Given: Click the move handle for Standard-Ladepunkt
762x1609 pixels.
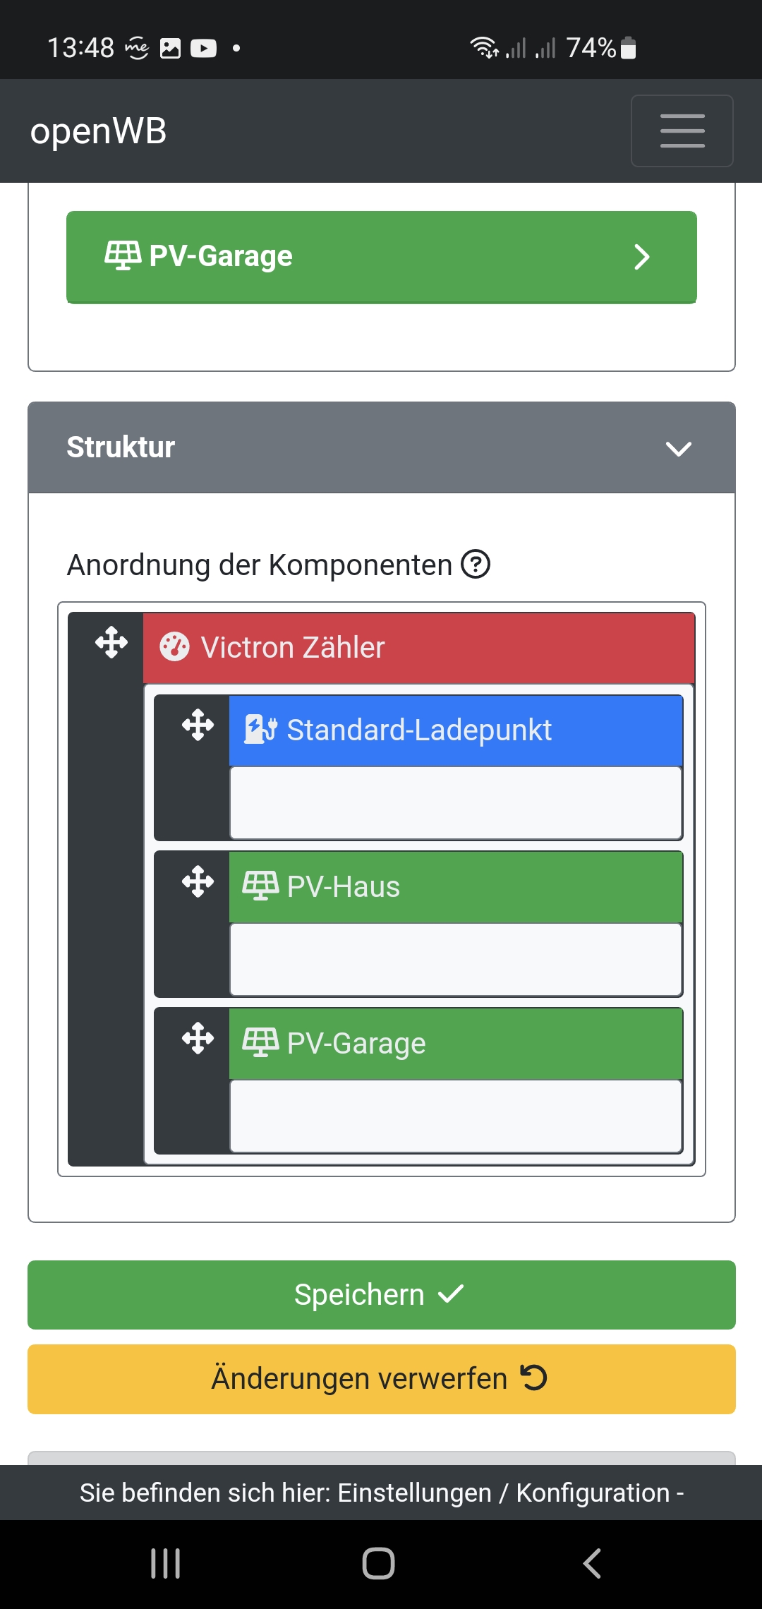Looking at the screenshot, I should (x=198, y=725).
